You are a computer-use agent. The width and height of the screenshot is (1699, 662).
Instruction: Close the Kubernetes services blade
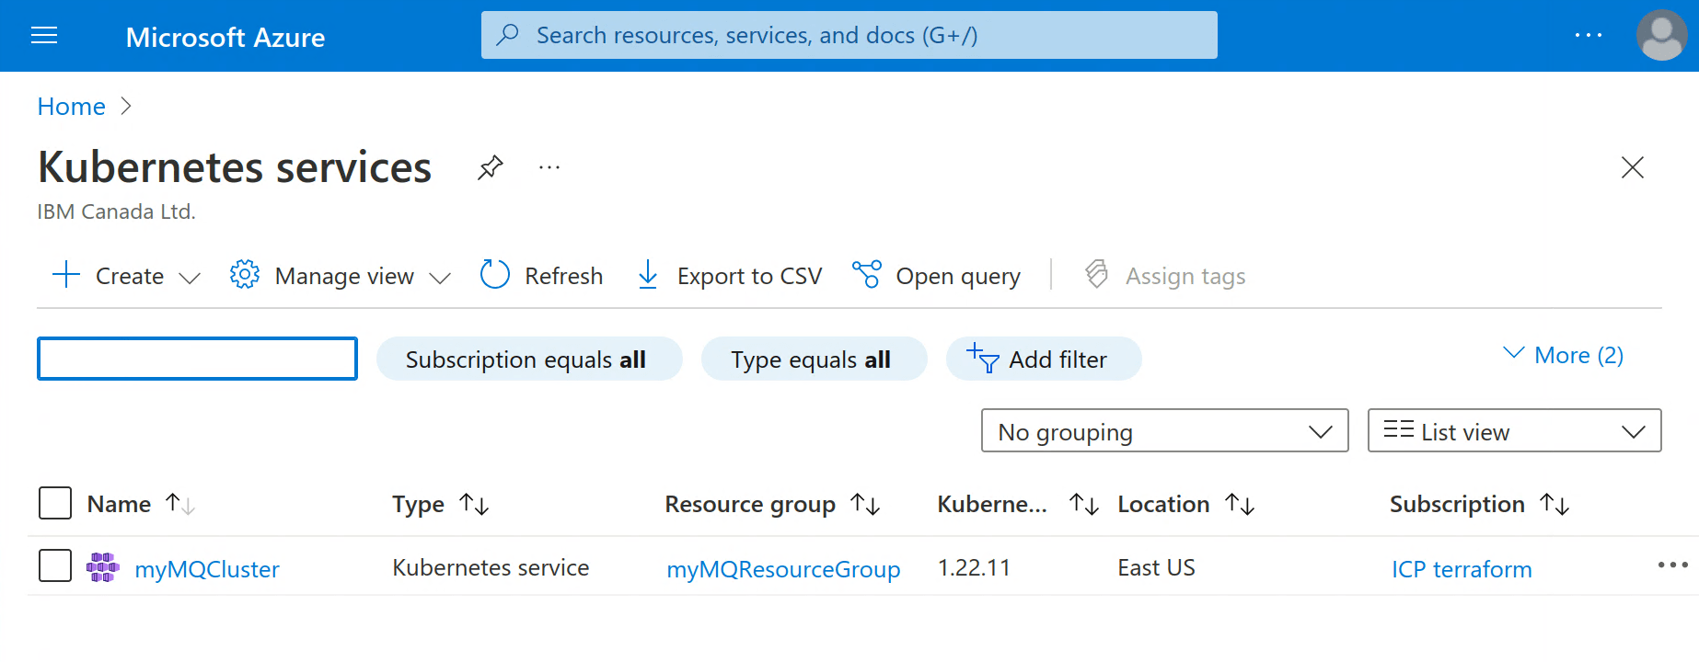click(x=1632, y=167)
